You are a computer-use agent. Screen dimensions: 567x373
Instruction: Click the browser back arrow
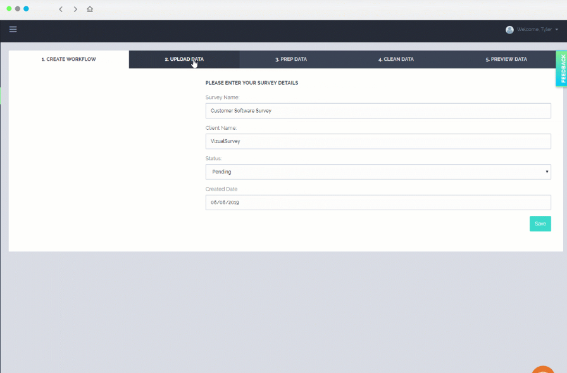pos(61,9)
